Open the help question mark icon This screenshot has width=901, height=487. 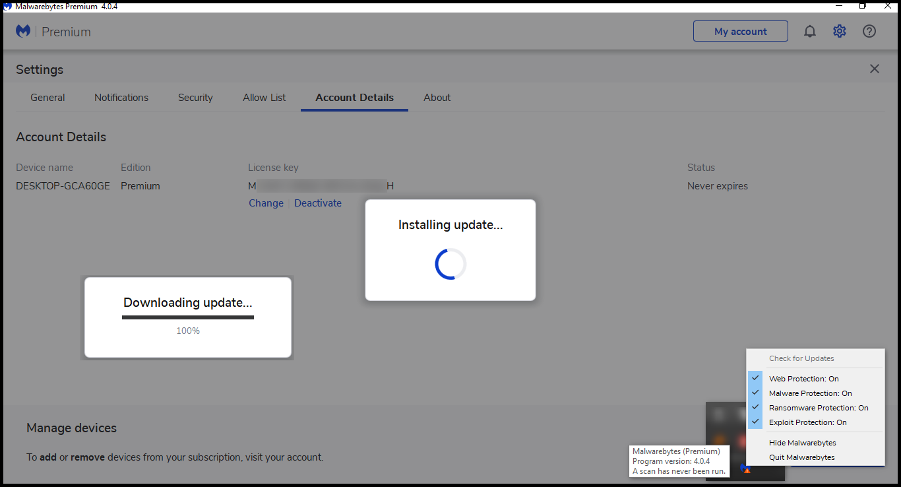pos(869,31)
